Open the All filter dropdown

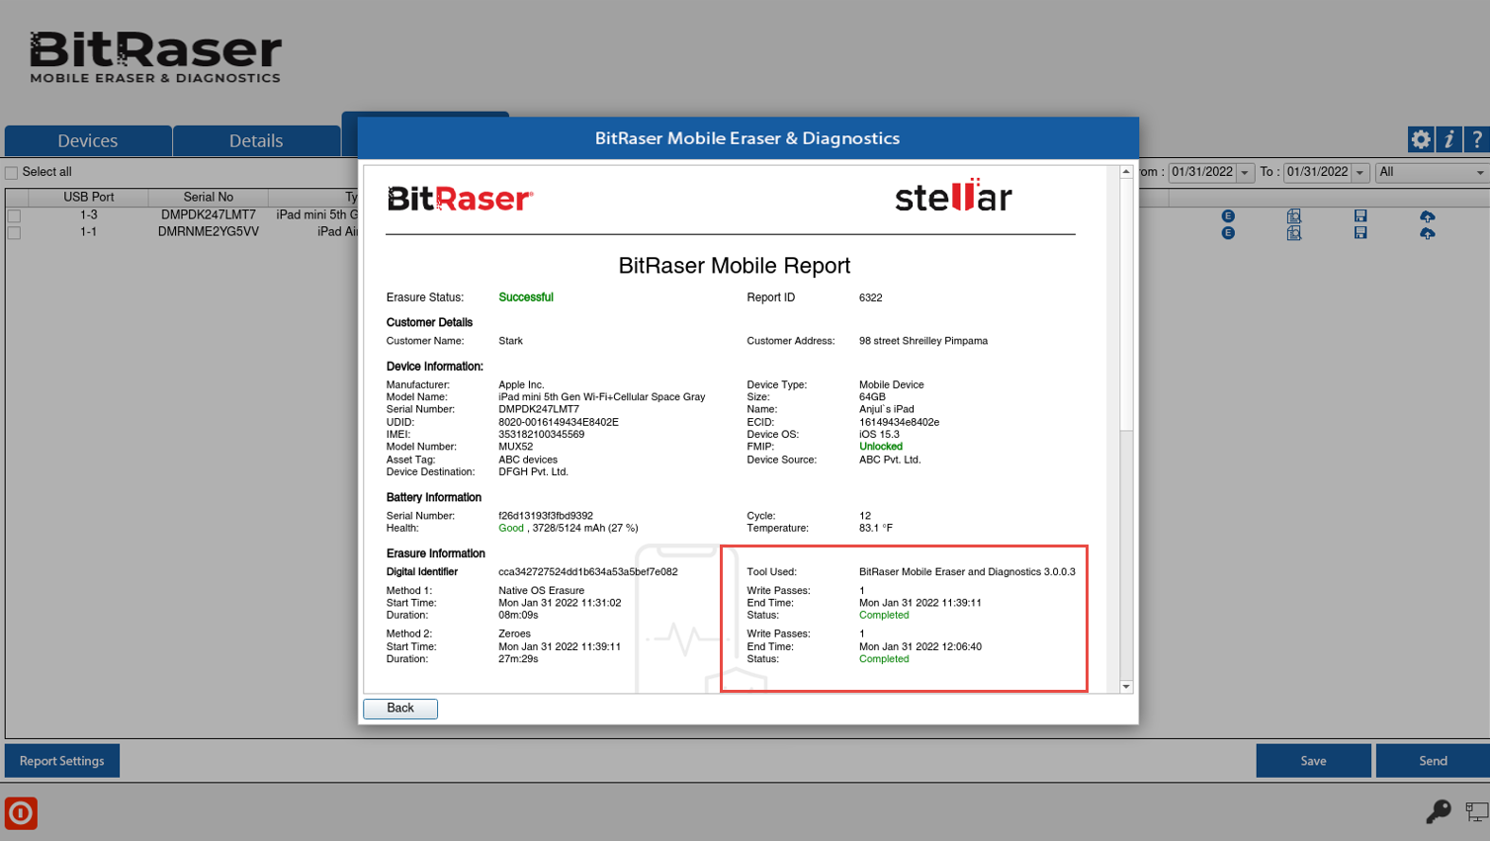point(1433,173)
